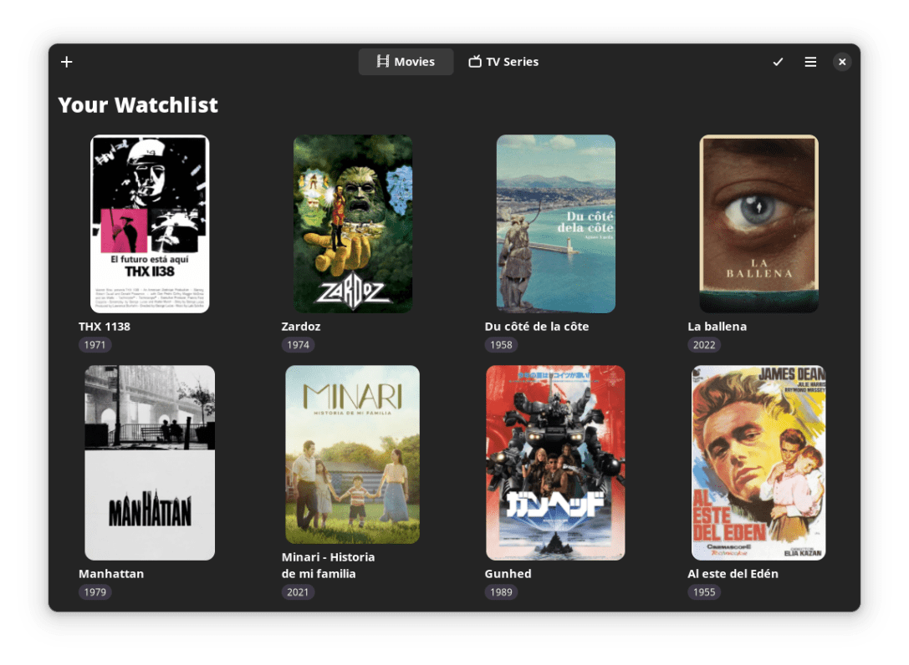
Task: Click the 2021 year badge
Action: tap(298, 592)
